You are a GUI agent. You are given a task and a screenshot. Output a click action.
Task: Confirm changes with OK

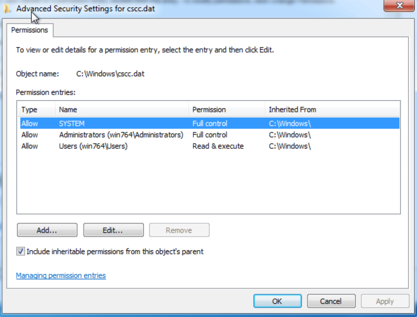[x=277, y=301]
